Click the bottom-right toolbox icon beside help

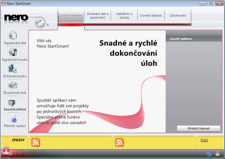tap(218, 154)
